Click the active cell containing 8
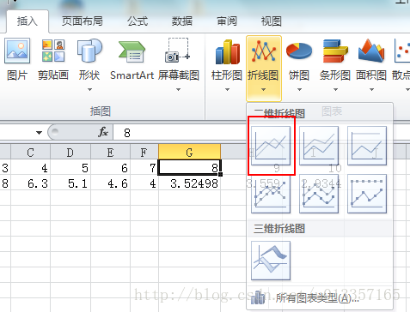The height and width of the screenshot is (312, 410). click(189, 168)
